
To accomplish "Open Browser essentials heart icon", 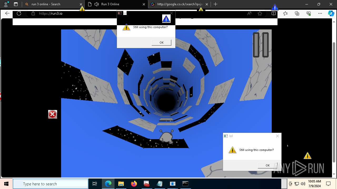I will pos(309,13).
